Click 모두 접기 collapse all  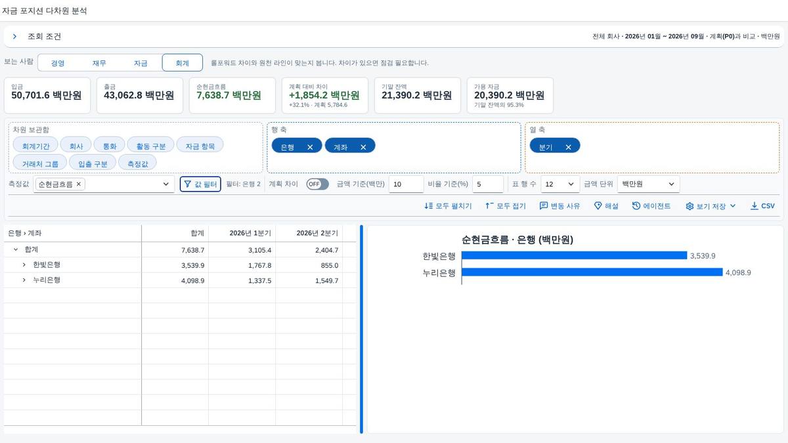(x=506, y=206)
